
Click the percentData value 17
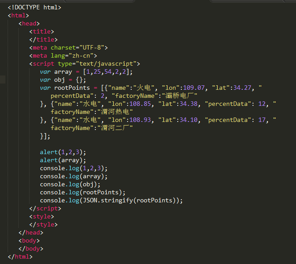(262, 120)
